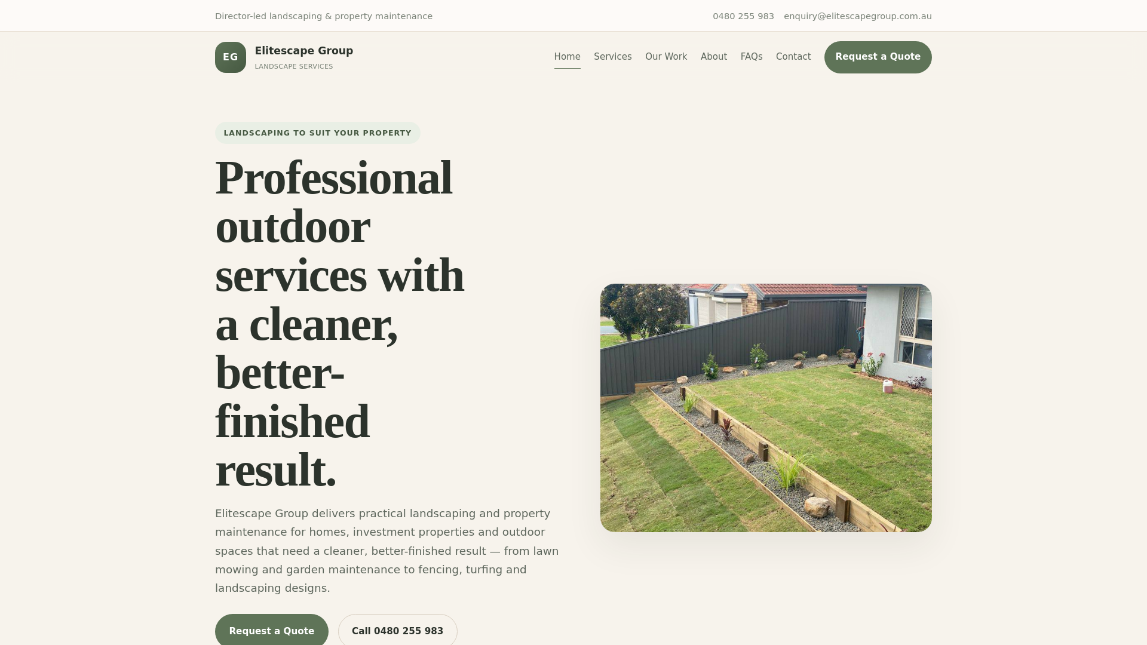Click the top bar phone number
The image size is (1147, 645).
(743, 16)
